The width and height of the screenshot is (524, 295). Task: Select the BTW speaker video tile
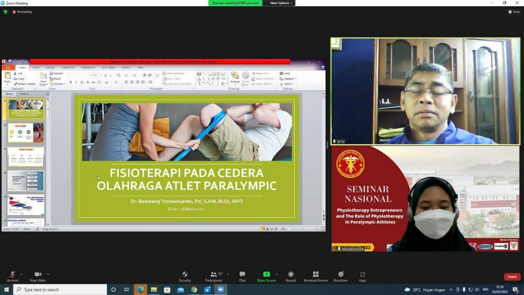(x=425, y=91)
